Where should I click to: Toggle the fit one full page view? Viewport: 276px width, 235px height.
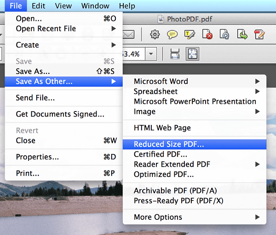192,54
